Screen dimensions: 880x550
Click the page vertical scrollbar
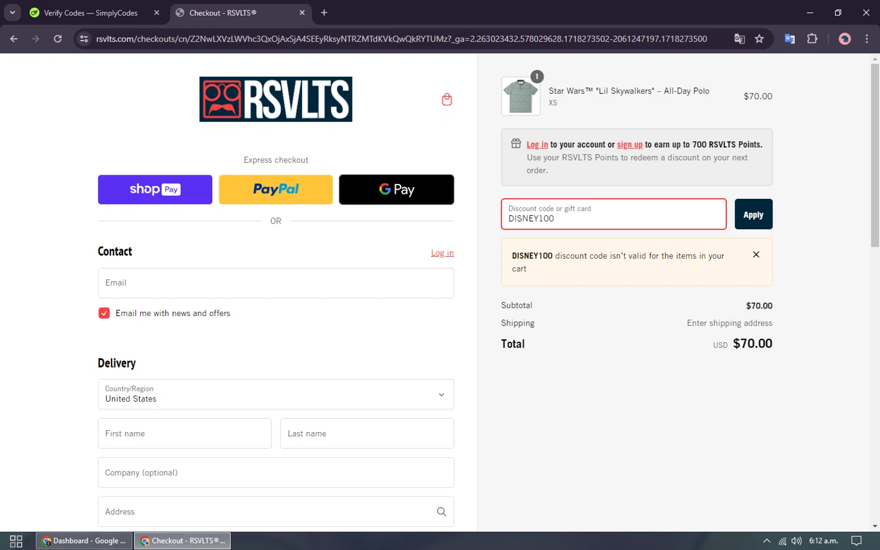click(875, 155)
